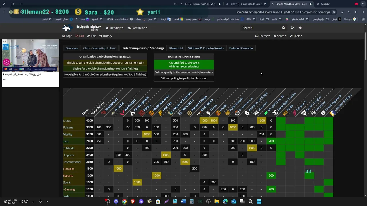This screenshot has width=367, height=206.
Task: Show hidden system tray icons chevron
Action: pyautogui.click(x=46, y=201)
